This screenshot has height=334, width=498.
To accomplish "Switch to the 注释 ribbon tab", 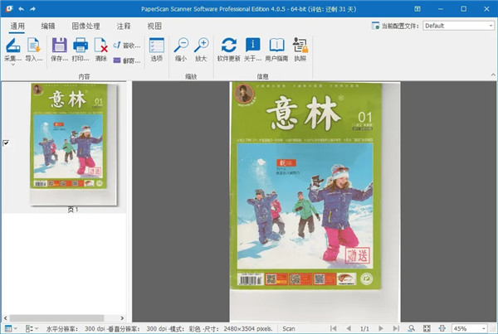I will tap(123, 26).
